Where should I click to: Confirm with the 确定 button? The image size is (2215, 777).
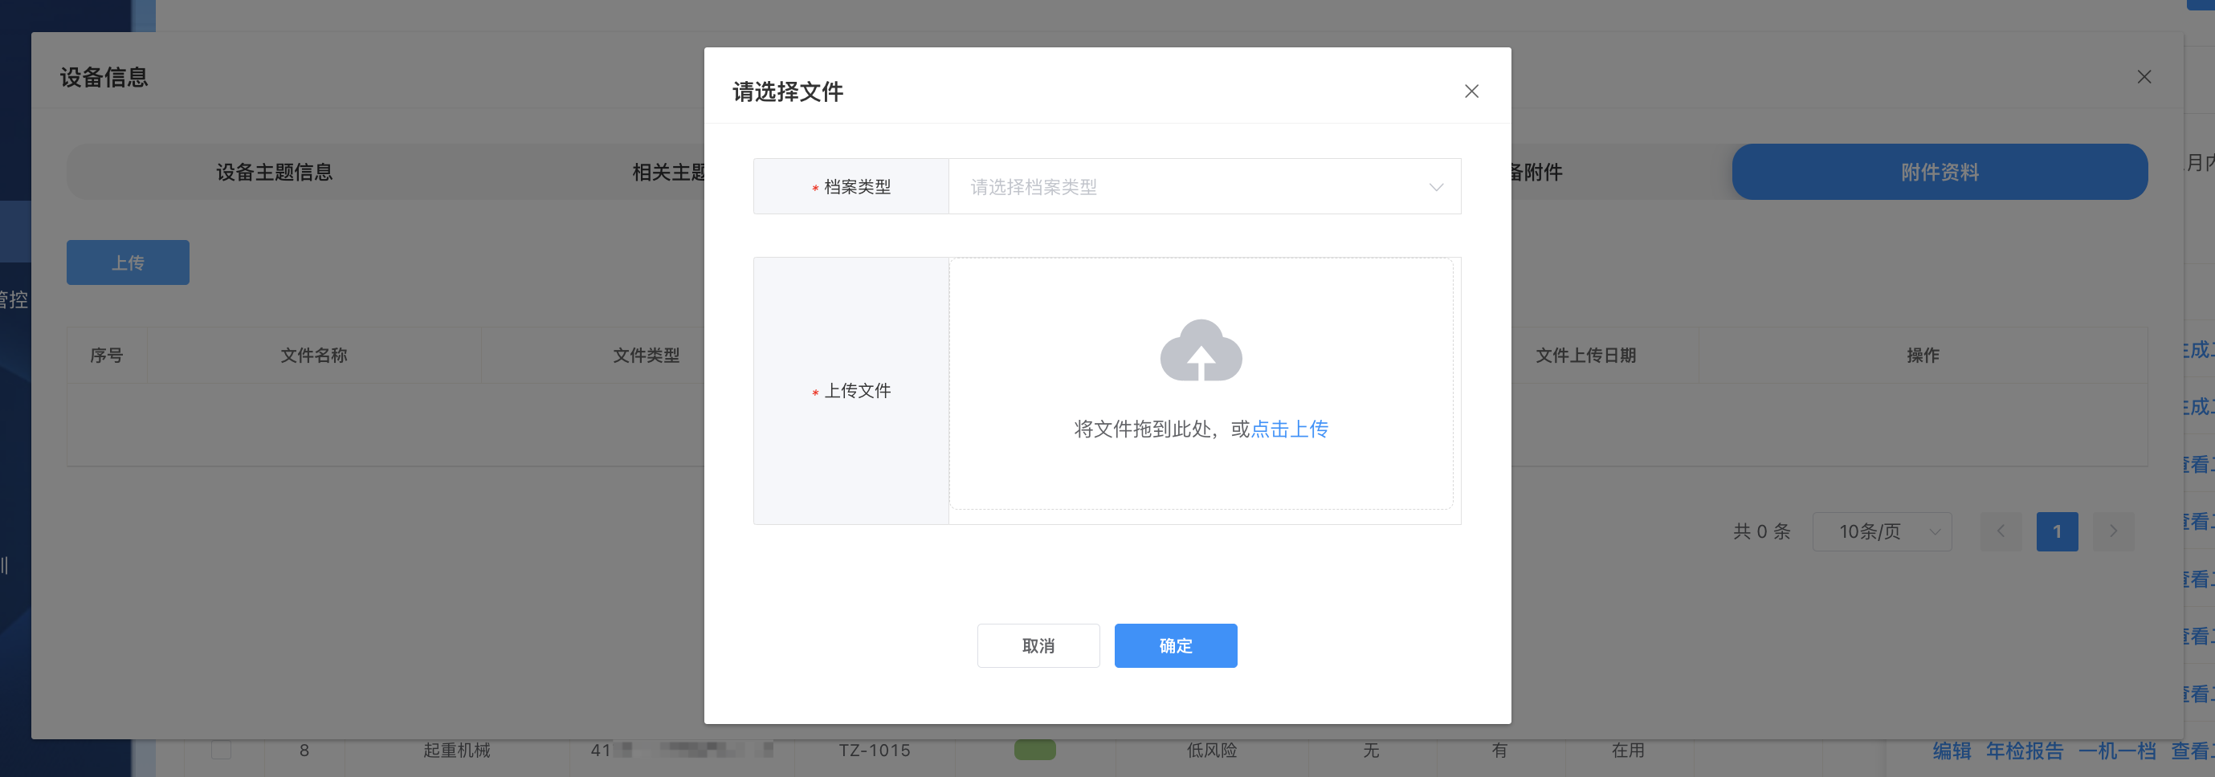(1175, 645)
